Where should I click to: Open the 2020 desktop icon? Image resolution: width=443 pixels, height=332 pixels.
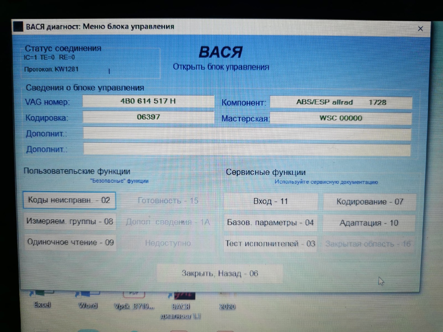(227, 301)
